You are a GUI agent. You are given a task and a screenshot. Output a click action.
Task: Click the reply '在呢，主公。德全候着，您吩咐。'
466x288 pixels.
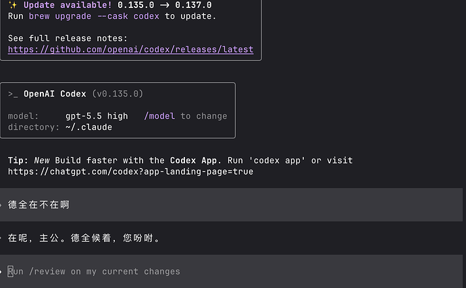[84, 238]
